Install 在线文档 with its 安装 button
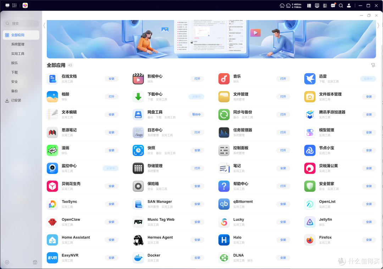This screenshot has width=383, height=269. click(x=111, y=79)
